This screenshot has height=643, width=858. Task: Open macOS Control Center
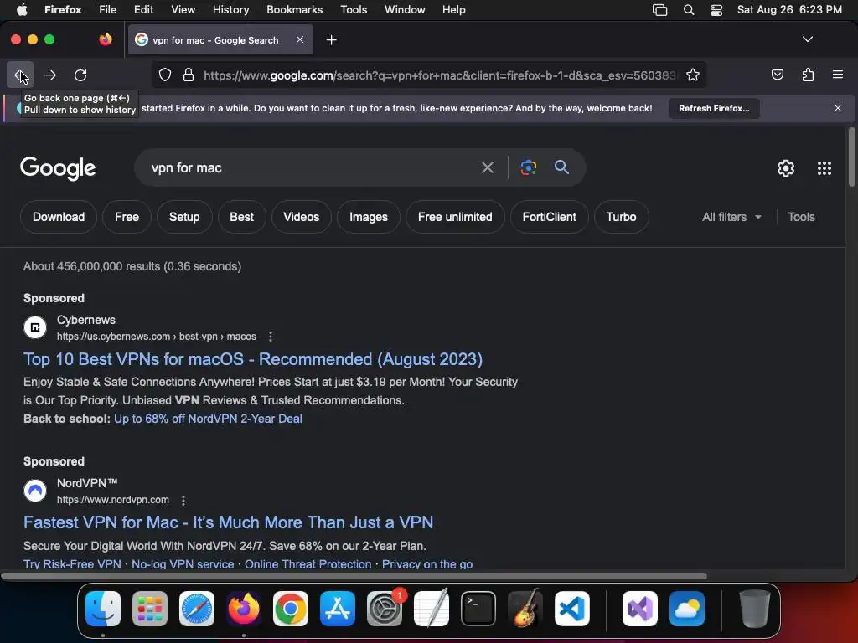coord(716,10)
